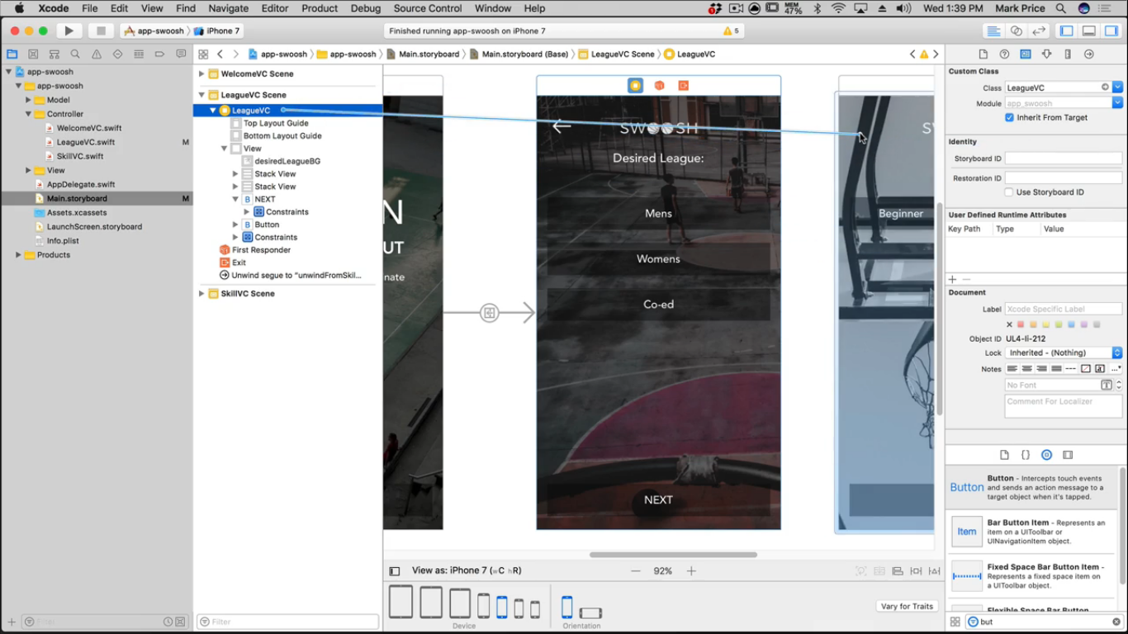Open the Connections inspector
Image resolution: width=1128 pixels, height=634 pixels.
(1089, 54)
